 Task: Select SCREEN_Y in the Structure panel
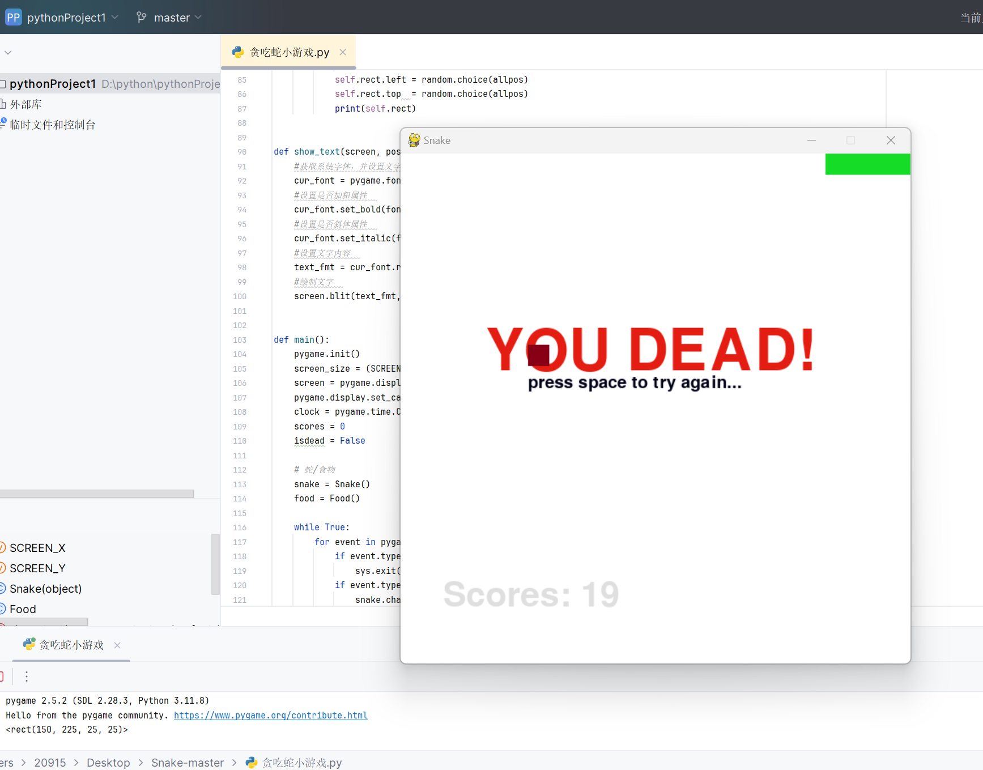[x=37, y=568]
